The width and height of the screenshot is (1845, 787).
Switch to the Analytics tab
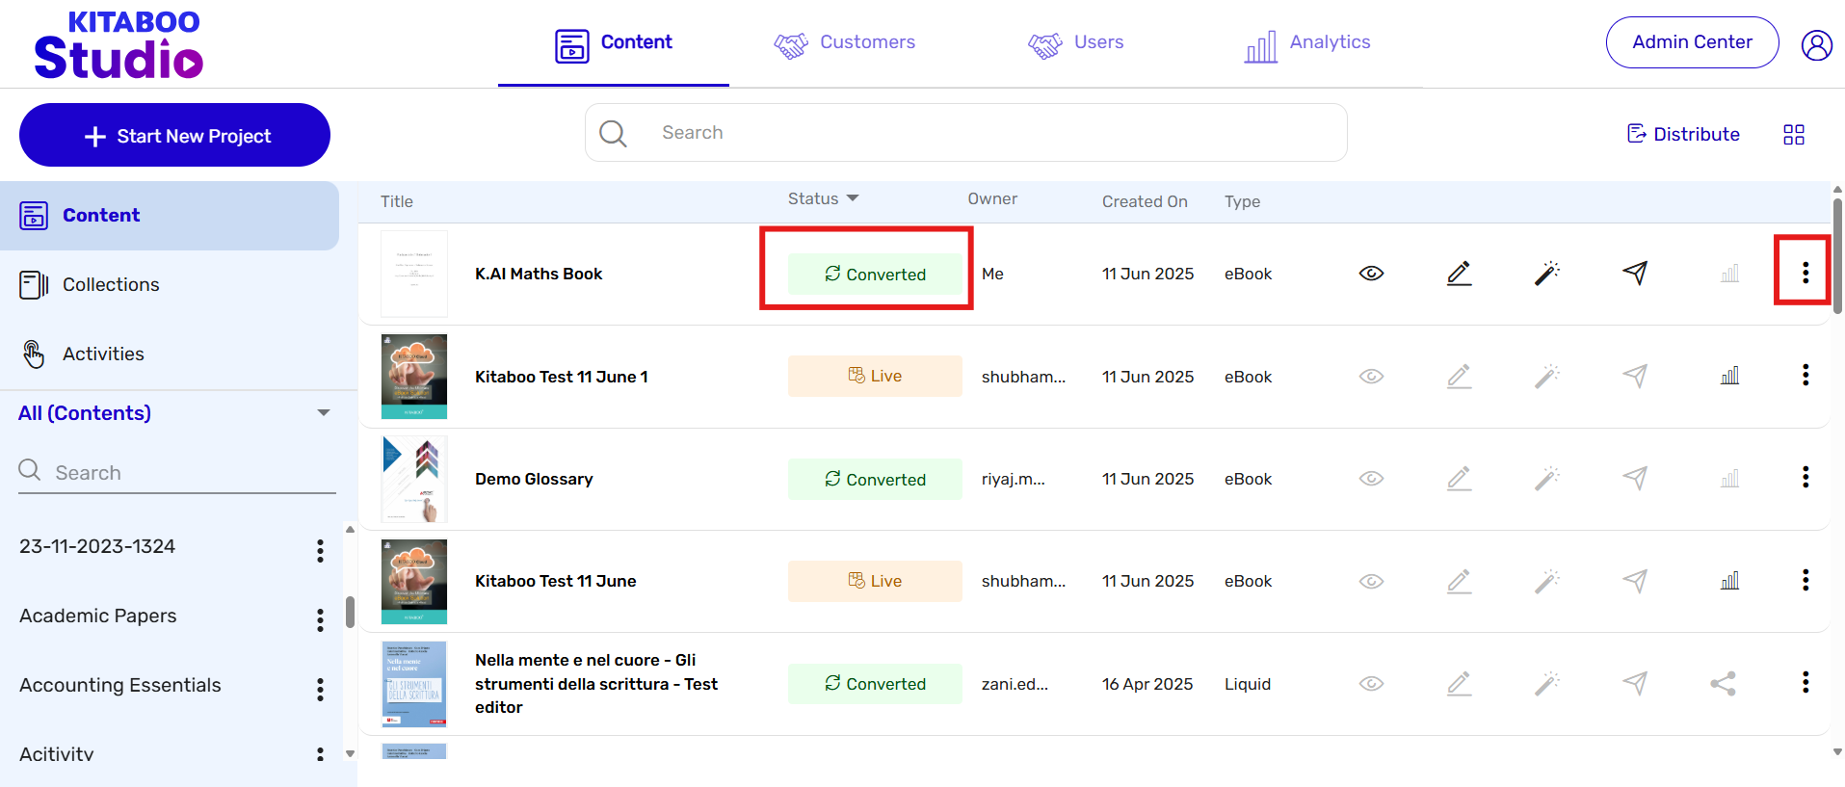[x=1307, y=43]
